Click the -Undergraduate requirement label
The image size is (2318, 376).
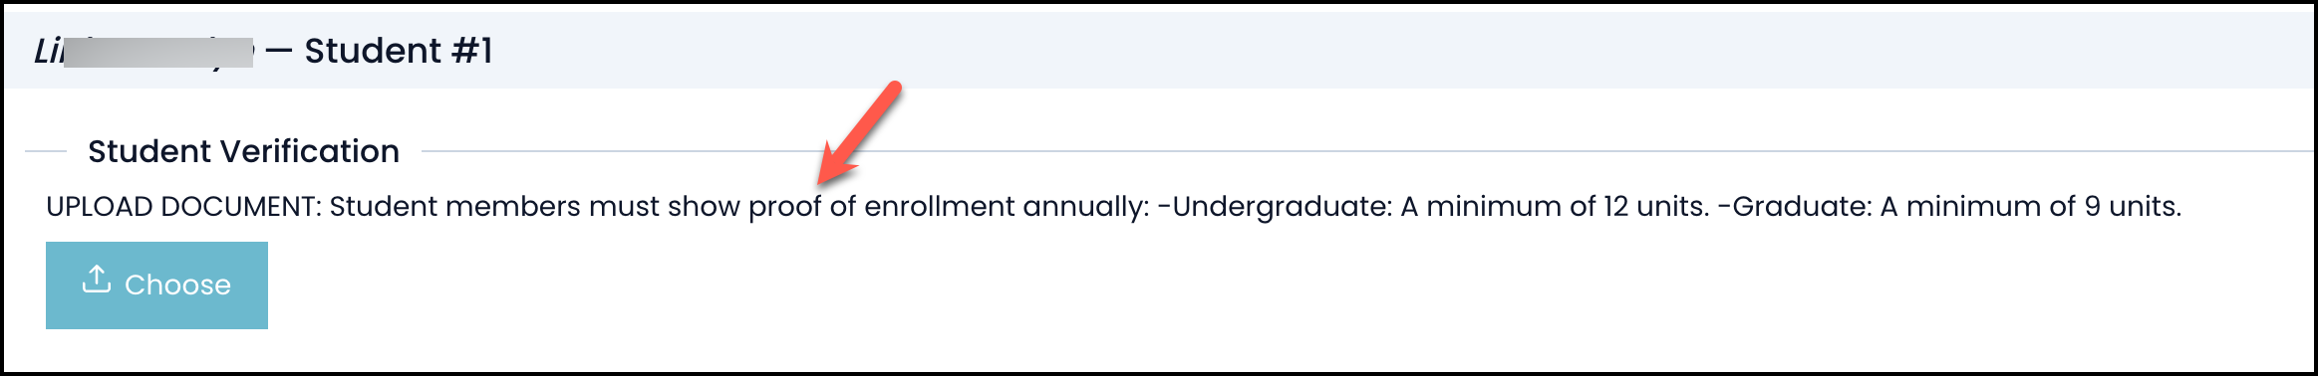click(1275, 207)
